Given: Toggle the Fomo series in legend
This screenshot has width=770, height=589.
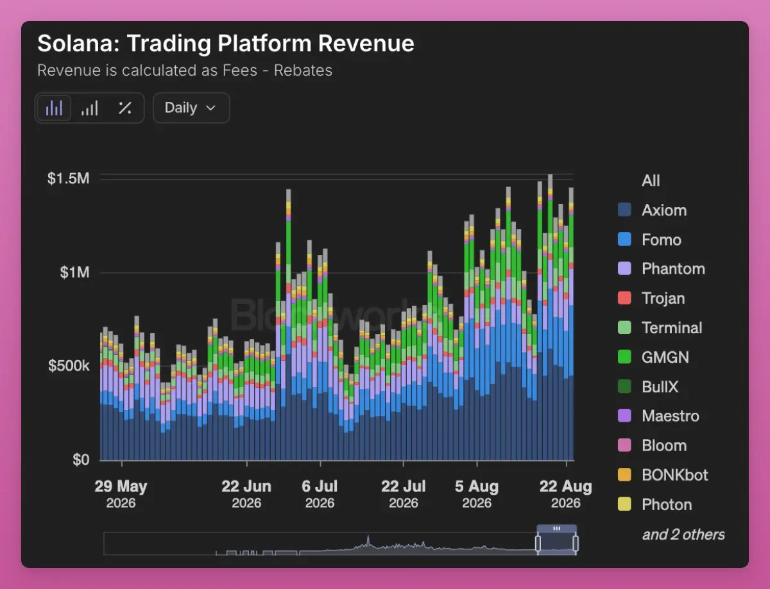Looking at the screenshot, I should click(x=649, y=240).
